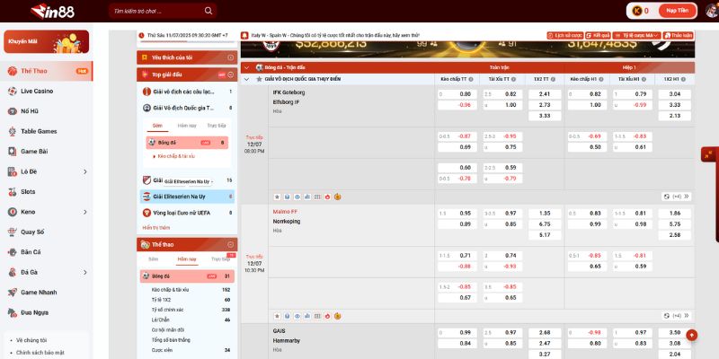Click the search magnifier icon in header

point(208,12)
